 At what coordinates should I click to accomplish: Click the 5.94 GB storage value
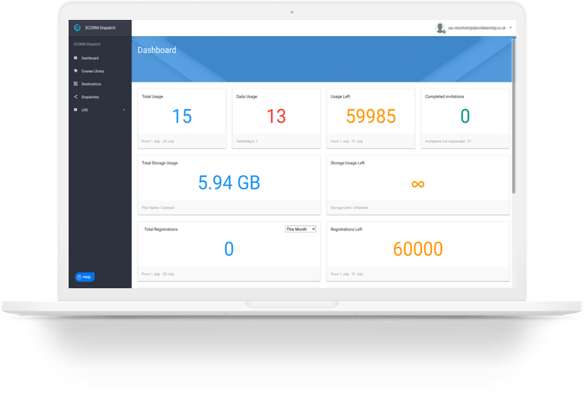coord(229,183)
